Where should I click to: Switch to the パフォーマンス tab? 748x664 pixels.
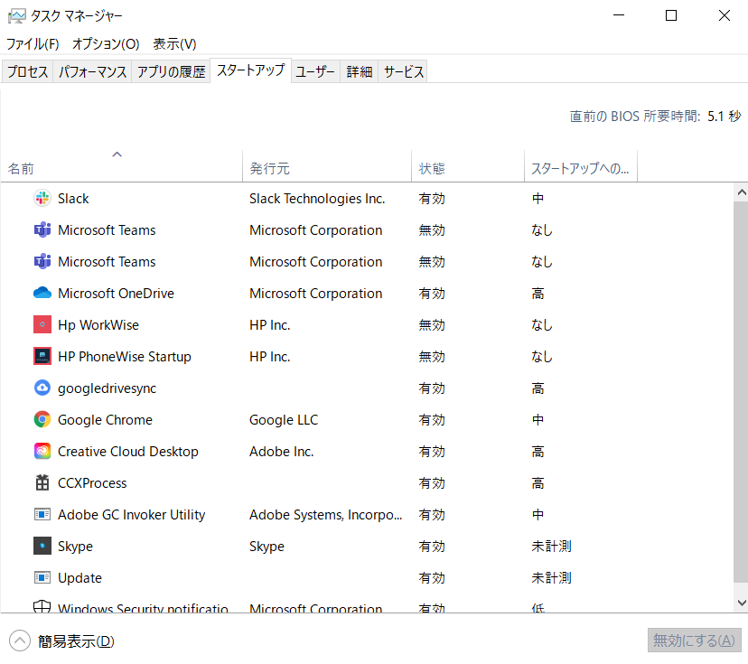point(92,71)
